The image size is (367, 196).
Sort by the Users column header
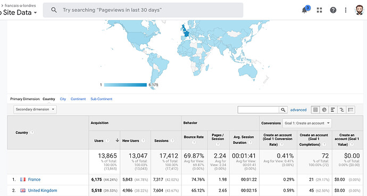(x=99, y=141)
